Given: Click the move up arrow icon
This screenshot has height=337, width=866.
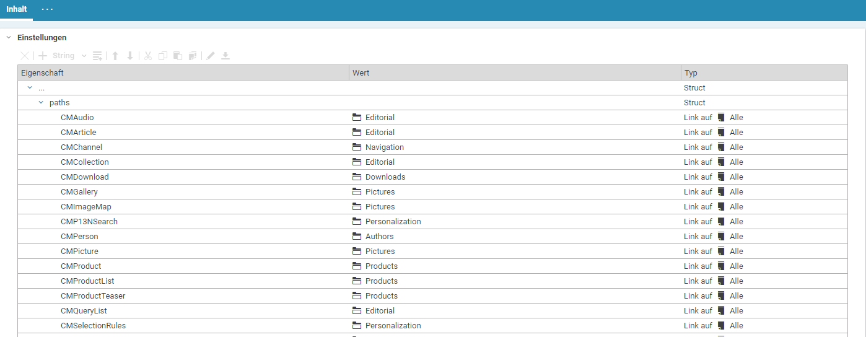Looking at the screenshot, I should 115,56.
